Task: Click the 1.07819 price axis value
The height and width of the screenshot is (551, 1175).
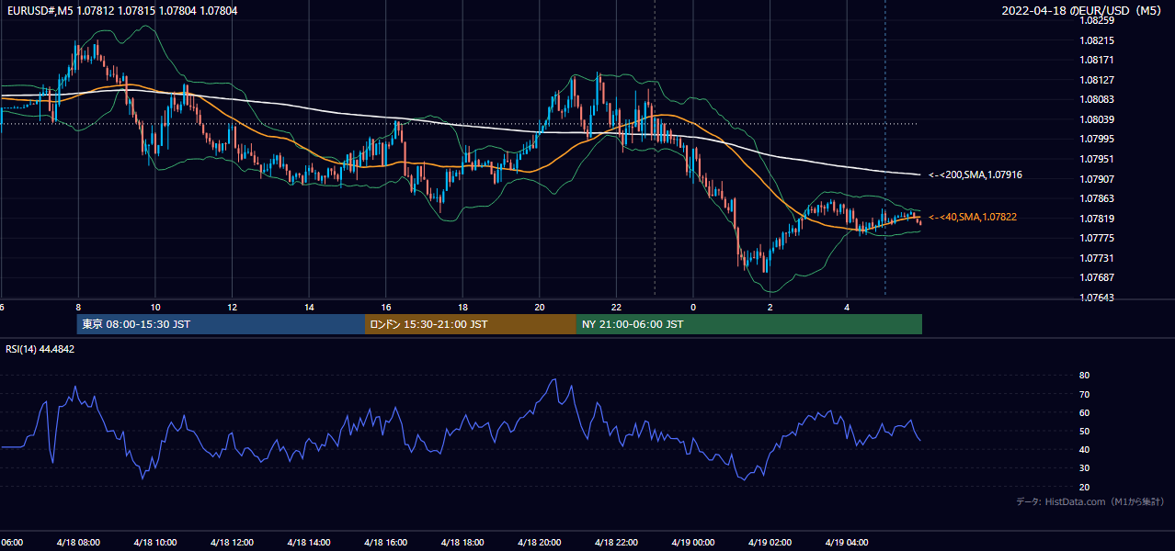Action: pyautogui.click(x=1096, y=219)
